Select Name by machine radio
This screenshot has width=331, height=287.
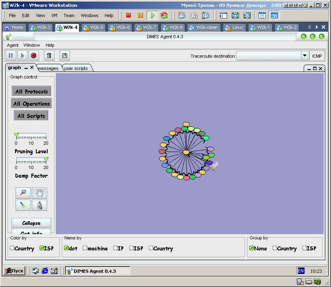click(x=95, y=248)
